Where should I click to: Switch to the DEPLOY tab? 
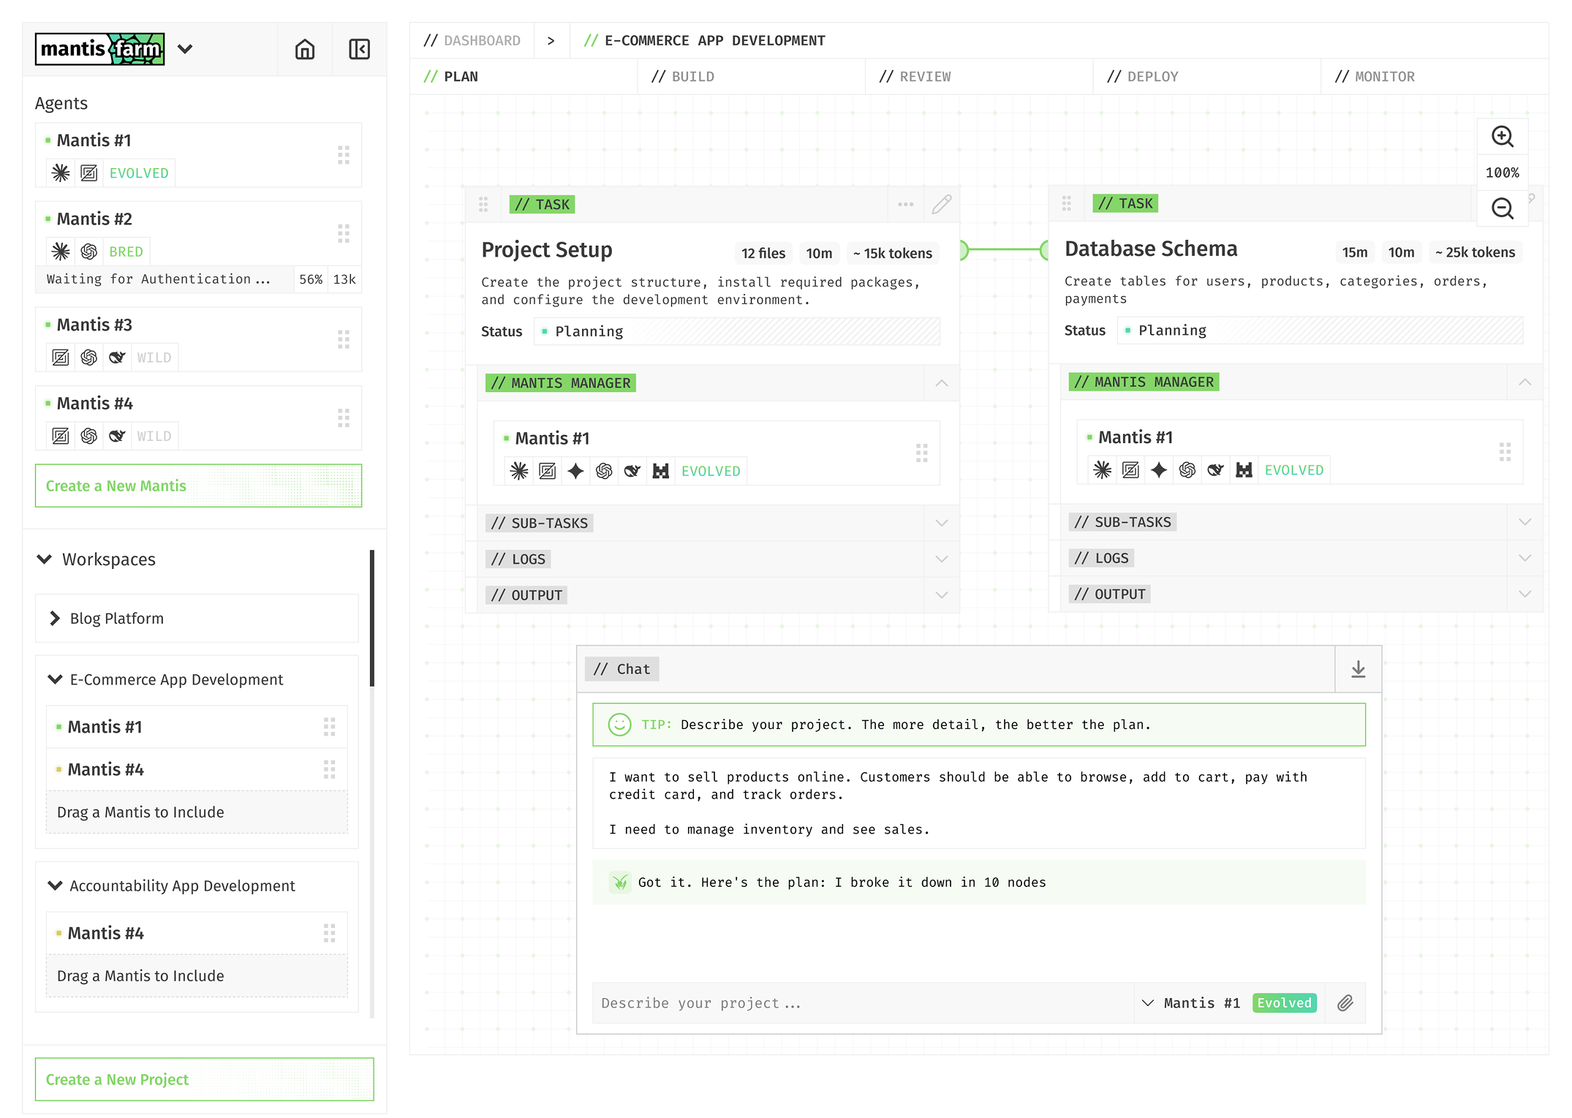coord(1152,77)
